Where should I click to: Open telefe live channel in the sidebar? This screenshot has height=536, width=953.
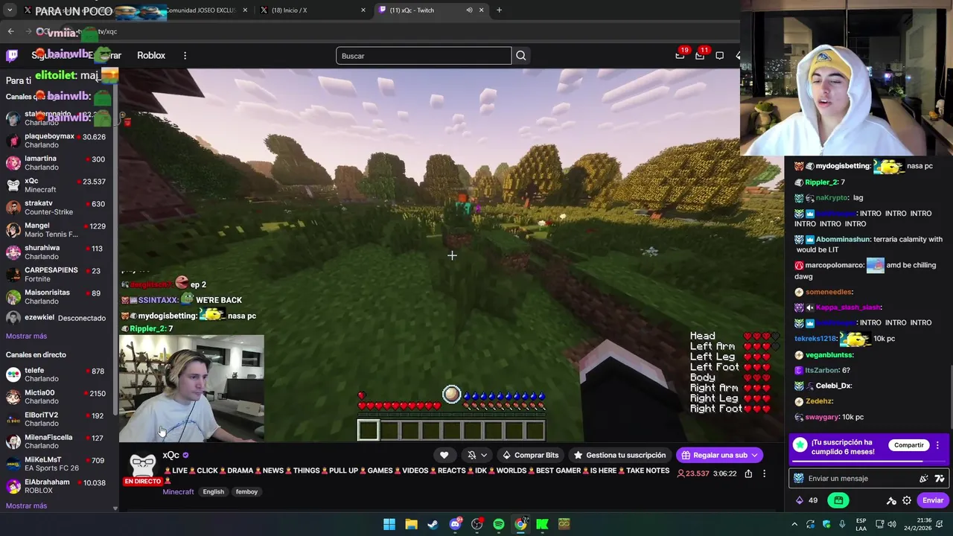(x=58, y=374)
